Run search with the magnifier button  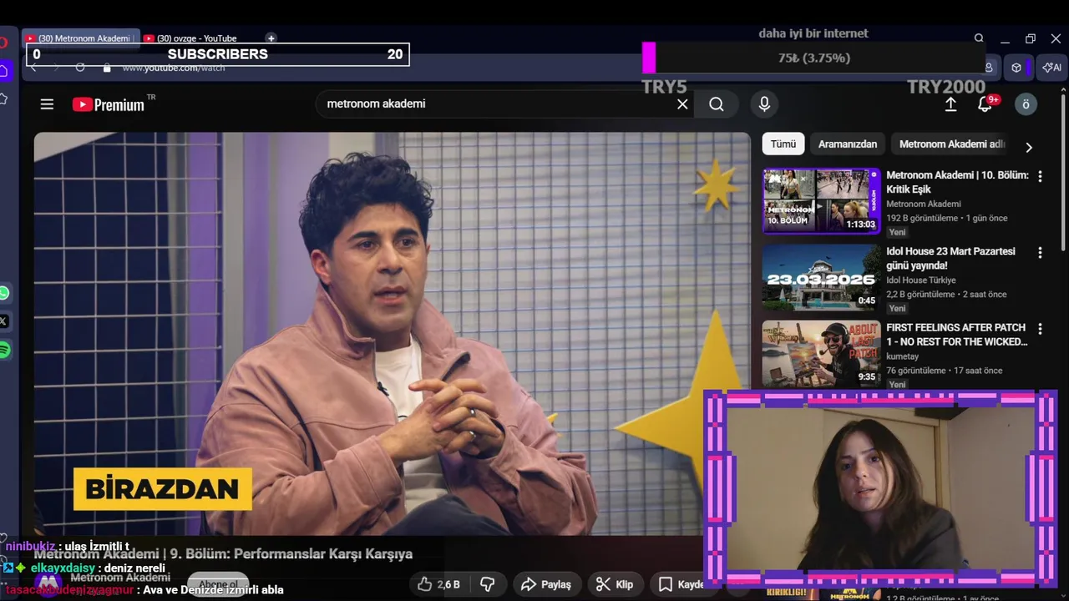[717, 104]
